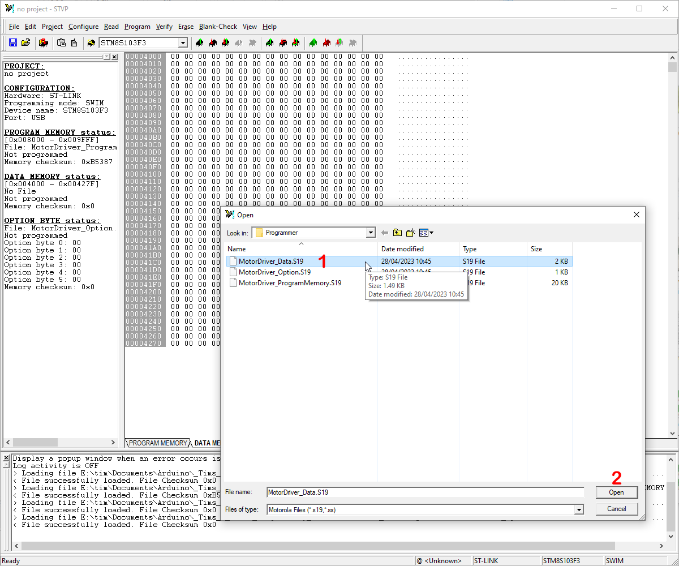Click the chip-with-folder icon beside Open

(44, 43)
